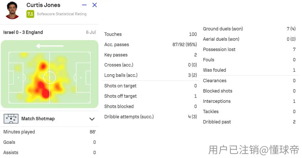The width and height of the screenshot is (302, 158).
Task: Click the Curtis Jones name heading
Action: (x=43, y=5)
